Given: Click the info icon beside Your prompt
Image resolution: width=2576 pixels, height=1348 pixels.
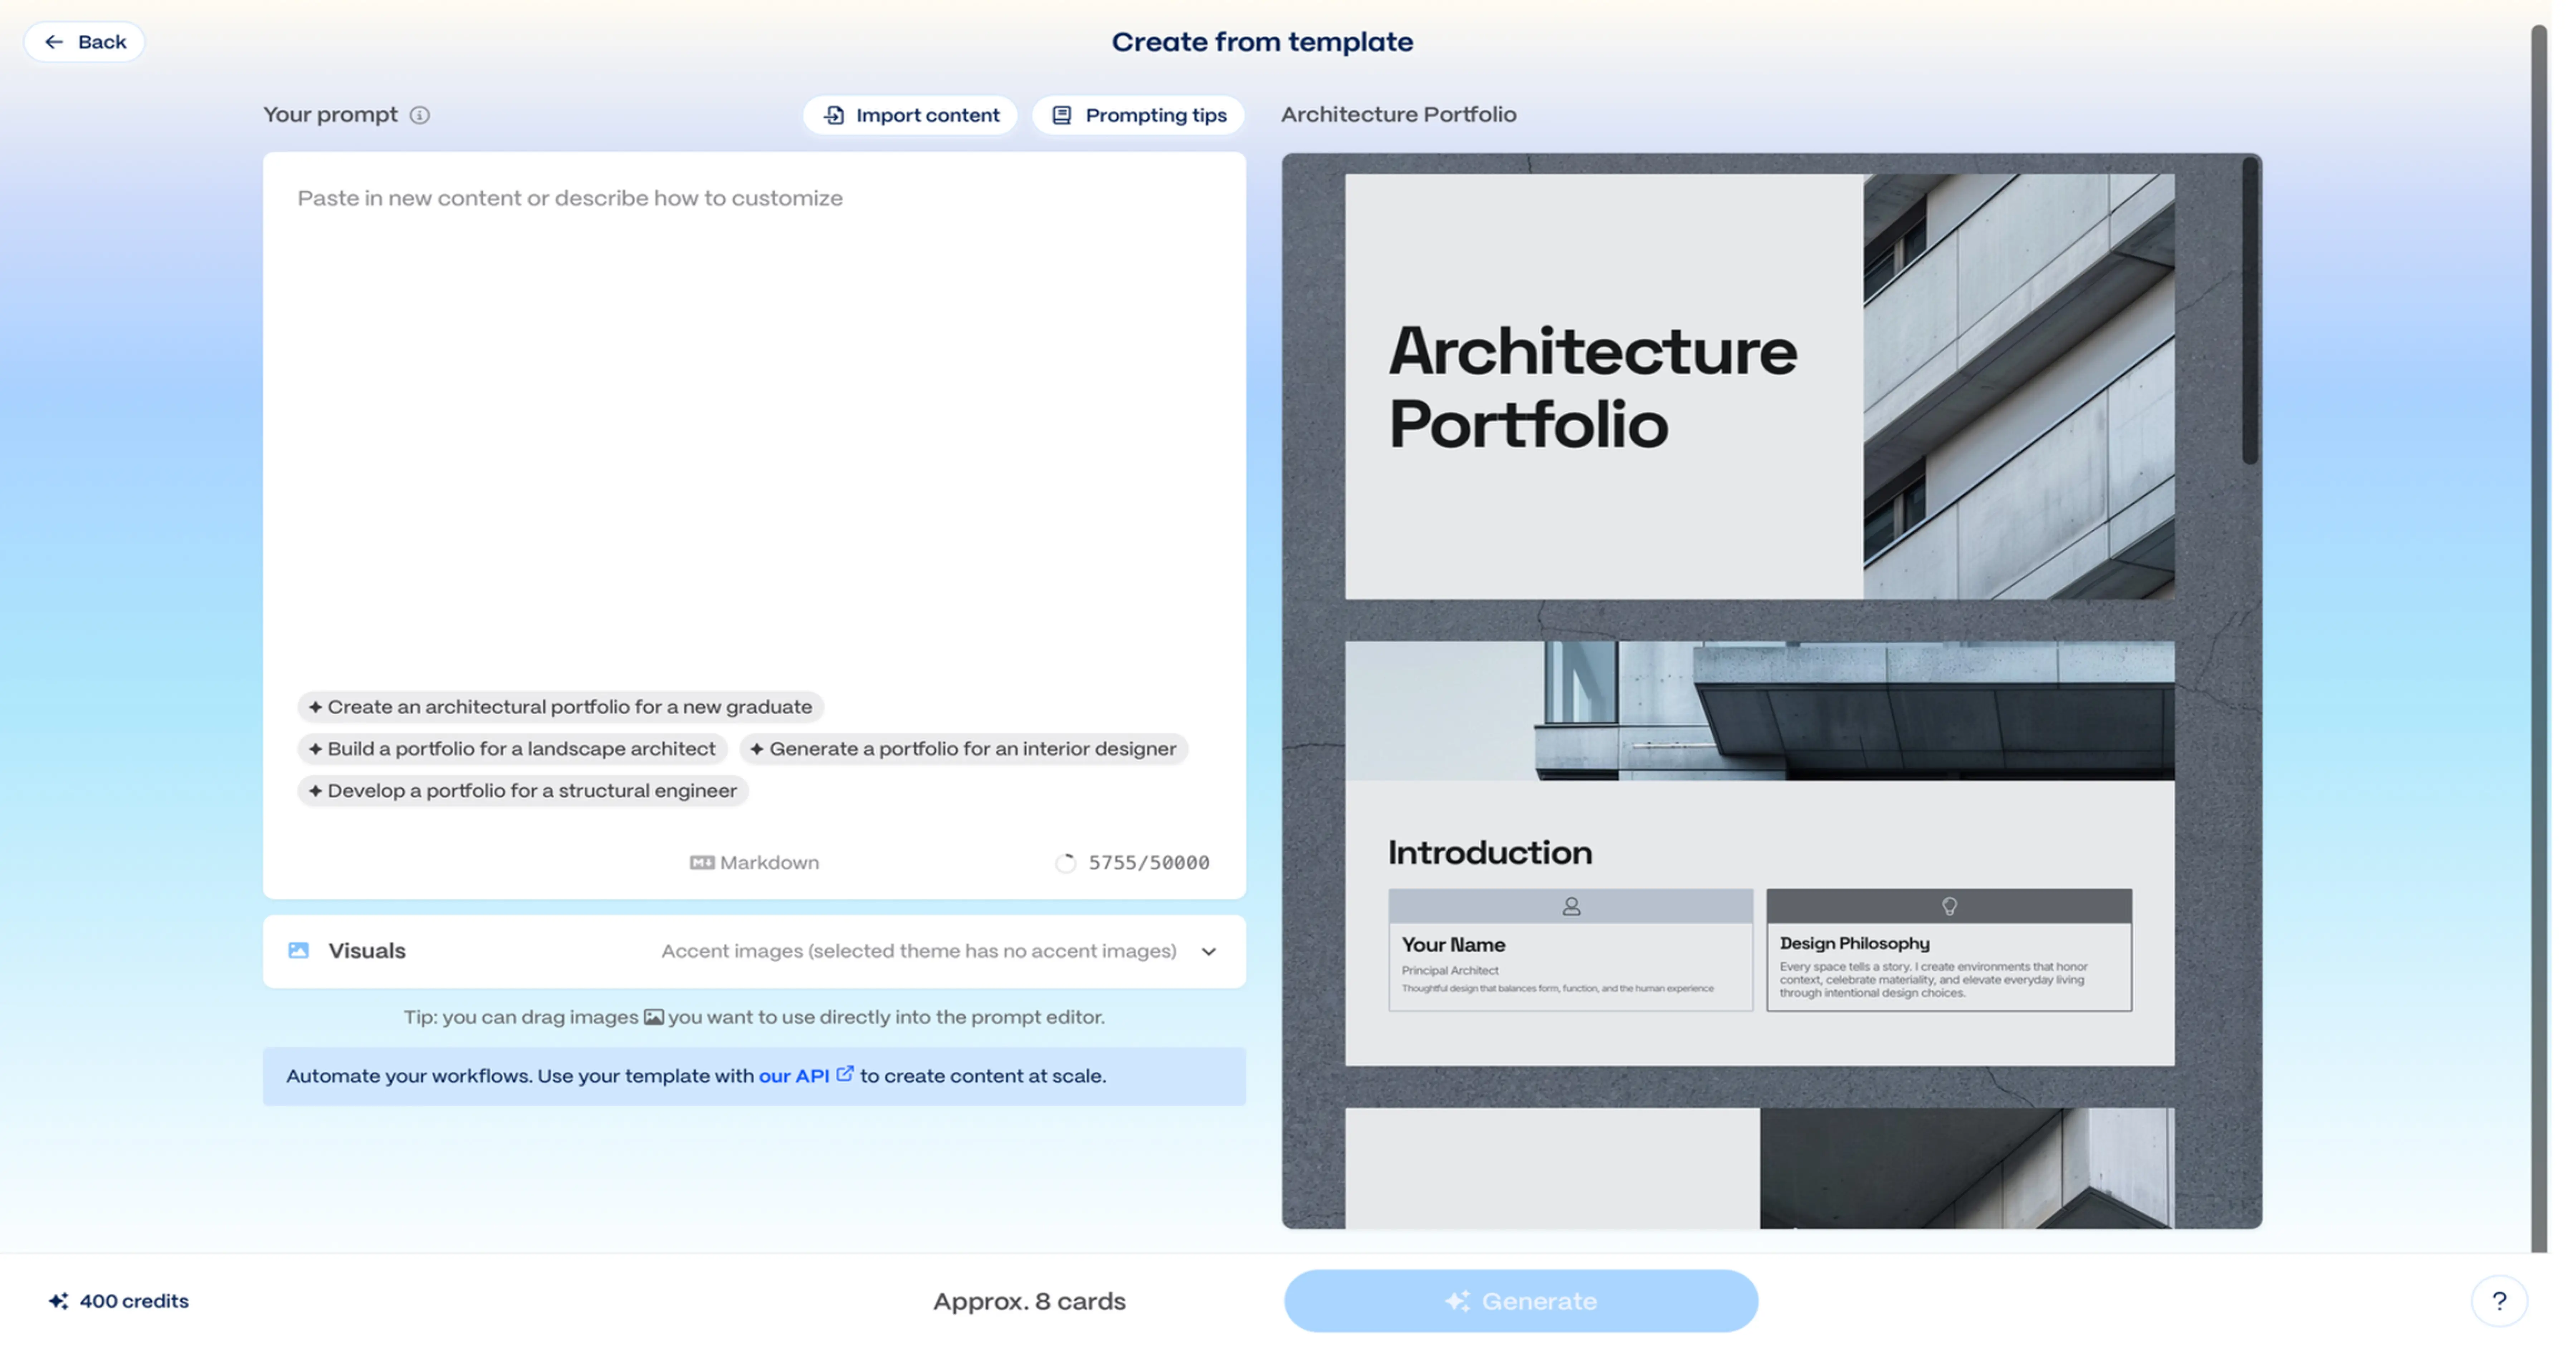Looking at the screenshot, I should click(420, 115).
